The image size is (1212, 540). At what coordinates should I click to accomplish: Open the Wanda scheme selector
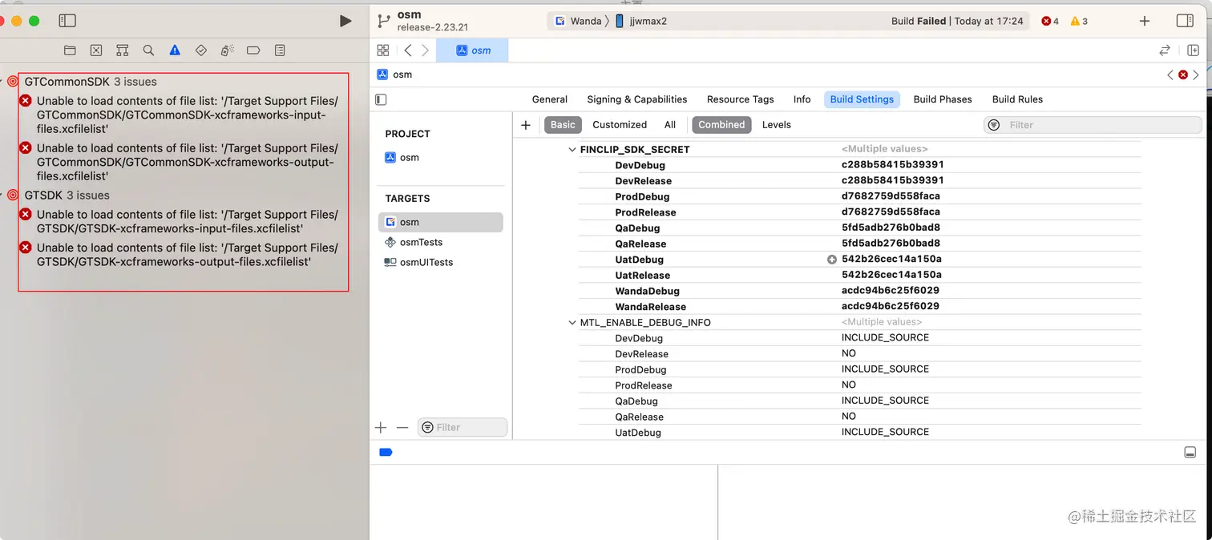pyautogui.click(x=578, y=21)
